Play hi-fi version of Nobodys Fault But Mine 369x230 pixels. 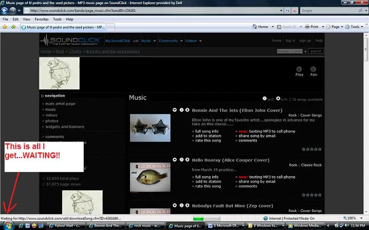pyautogui.click(x=187, y=206)
